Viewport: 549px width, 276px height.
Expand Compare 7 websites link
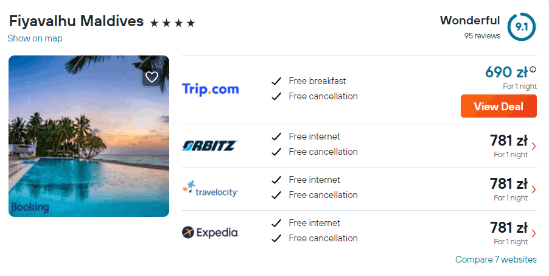tap(495, 260)
